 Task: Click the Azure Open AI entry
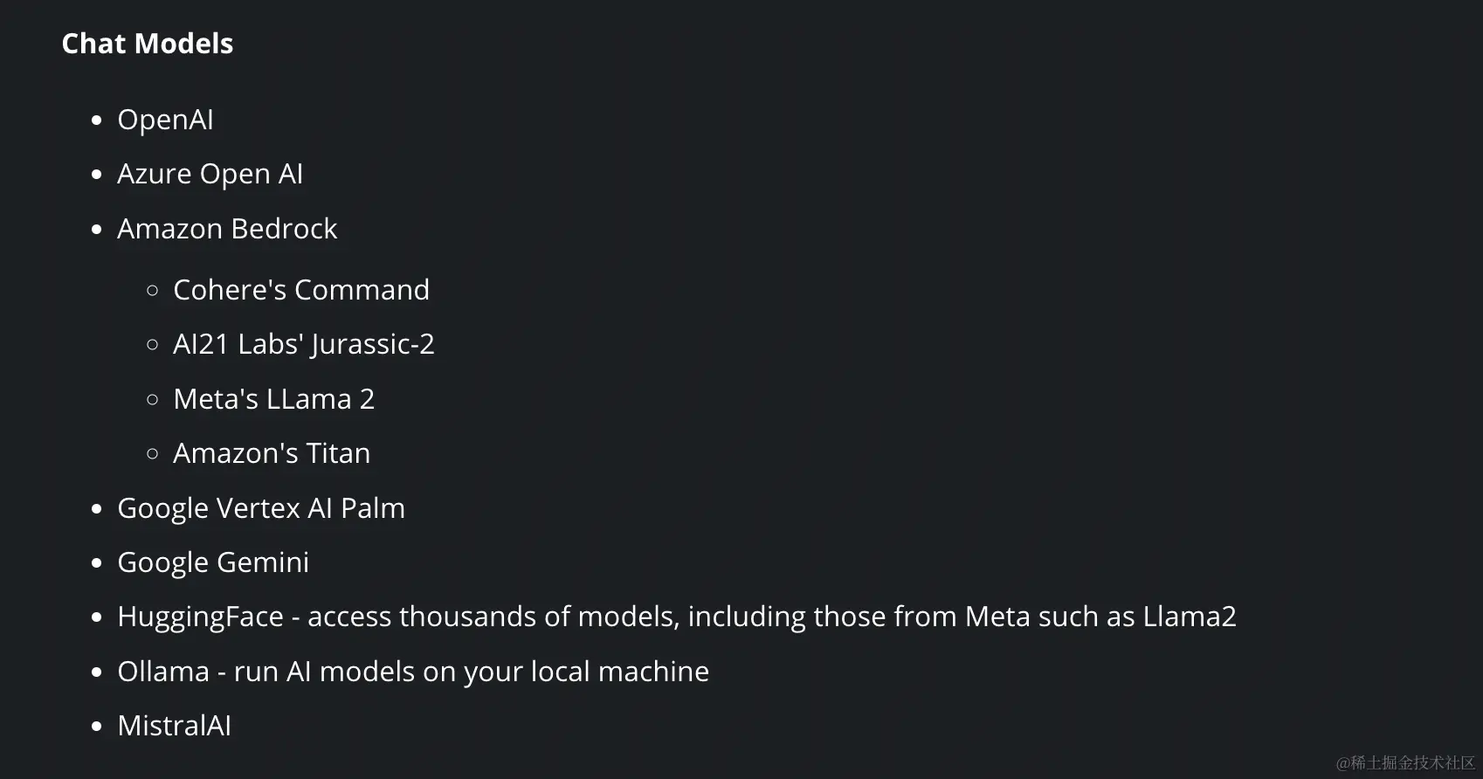(x=210, y=174)
